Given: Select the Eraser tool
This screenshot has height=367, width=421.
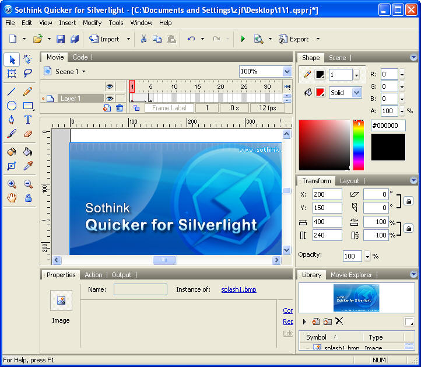Looking at the screenshot, I should tap(27, 134).
